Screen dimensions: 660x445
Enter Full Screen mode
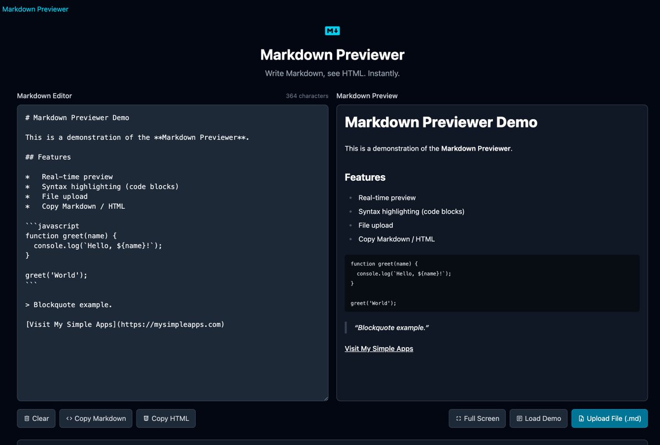(477, 418)
